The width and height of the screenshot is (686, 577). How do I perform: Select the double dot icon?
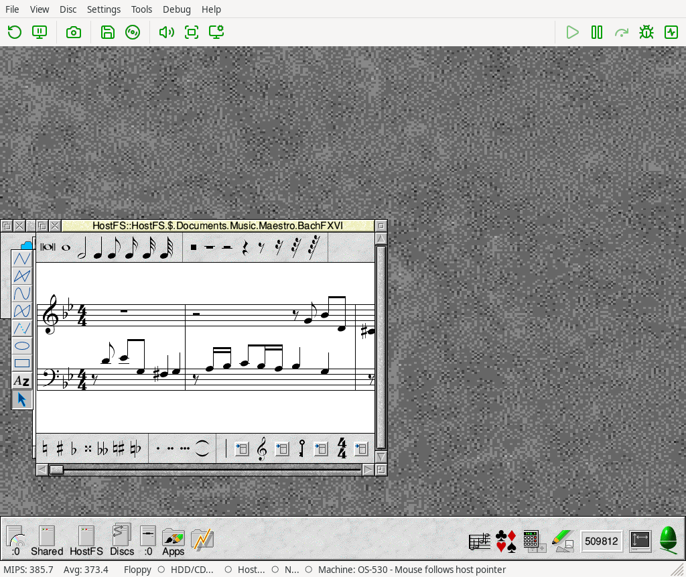[x=170, y=448]
